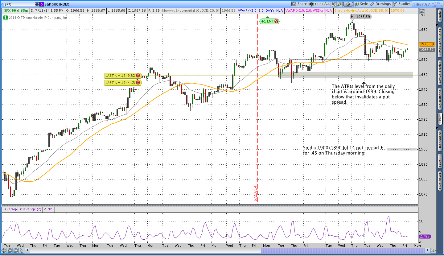Remove the +1 LMT order bubble
The image size is (444, 256).
276,21
